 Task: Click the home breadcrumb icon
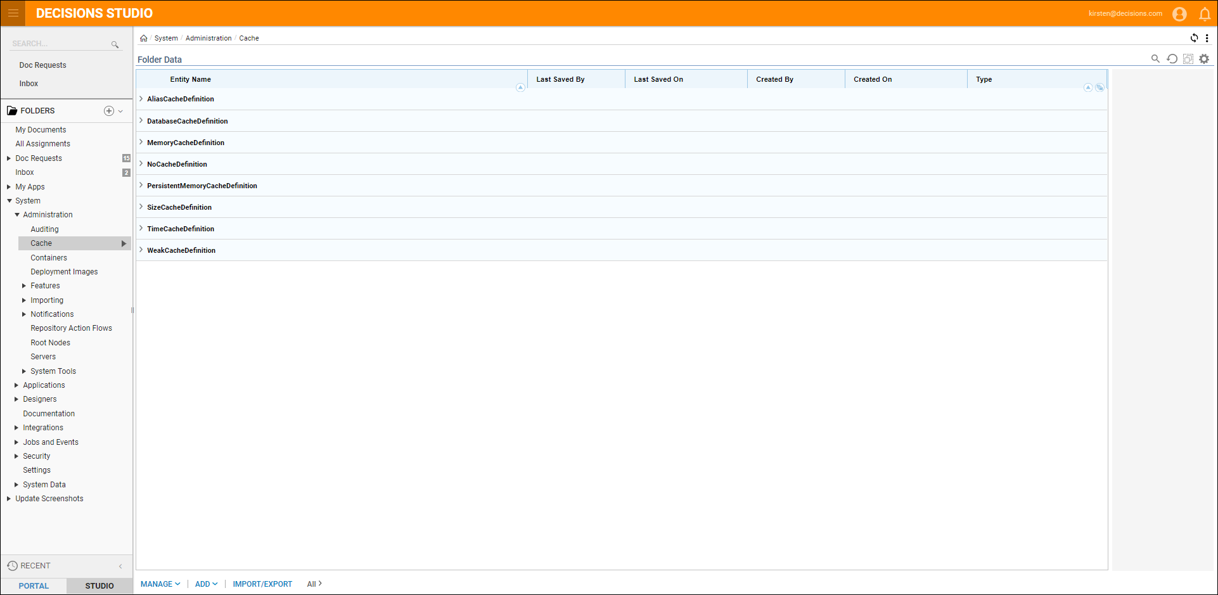144,38
